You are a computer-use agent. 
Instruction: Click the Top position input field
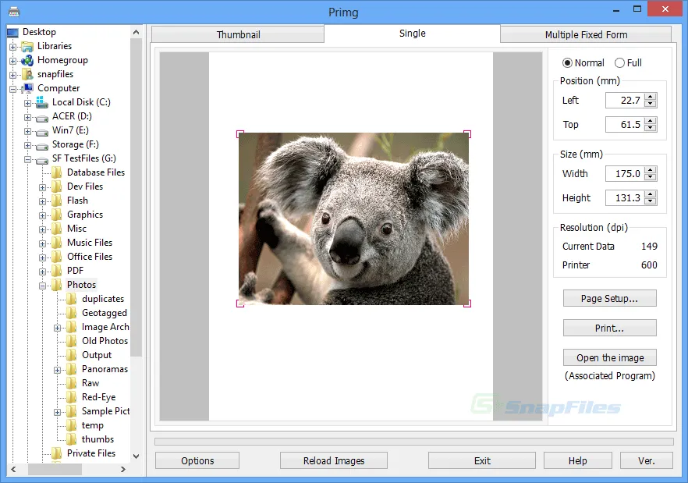pyautogui.click(x=626, y=125)
